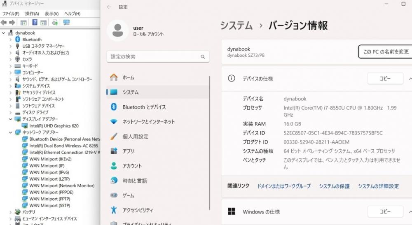This screenshot has height=225, width=412.
Task: Open ゲーム settings
Action: pyautogui.click(x=158, y=195)
